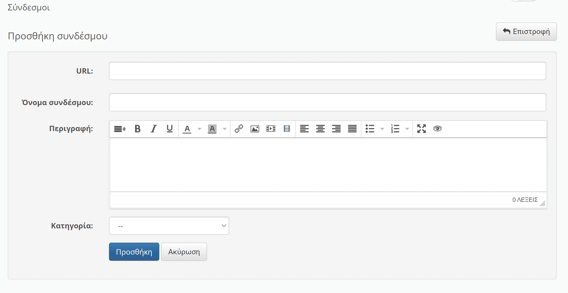The height and width of the screenshot is (293, 568).
Task: Toggle fullscreen mode for the editor
Action: click(421, 129)
